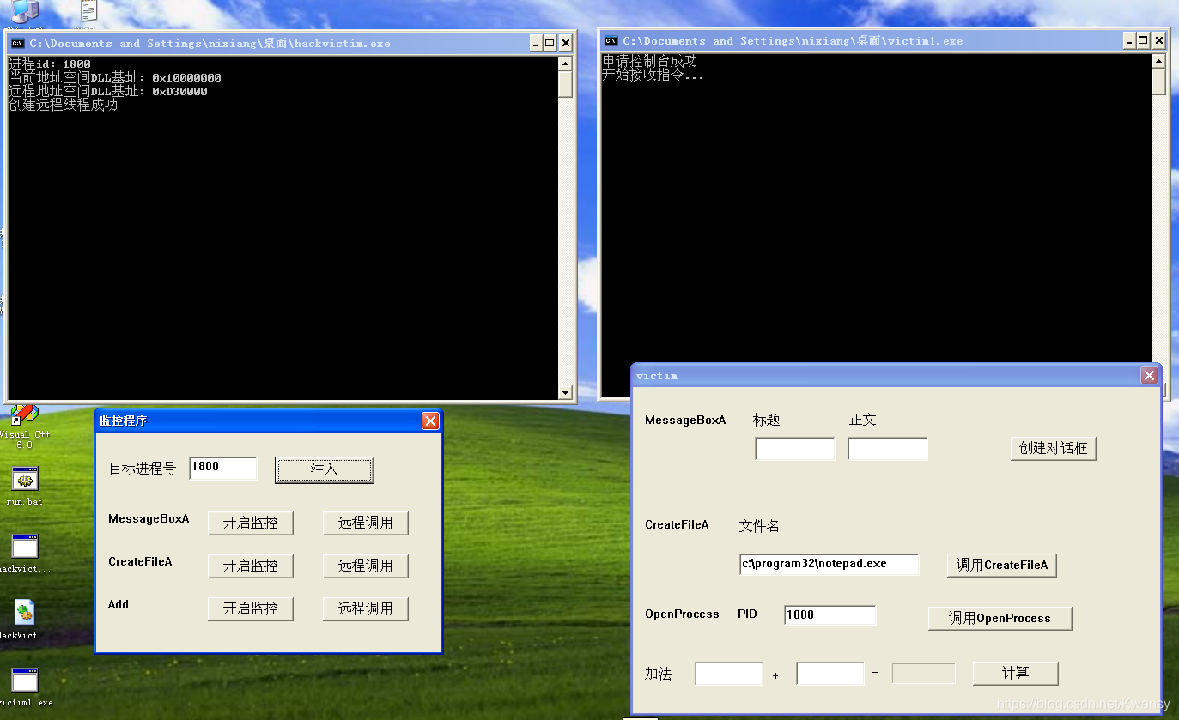Image resolution: width=1179 pixels, height=720 pixels.
Task: Select the victim1.exe desktop icon
Action: coord(24,686)
